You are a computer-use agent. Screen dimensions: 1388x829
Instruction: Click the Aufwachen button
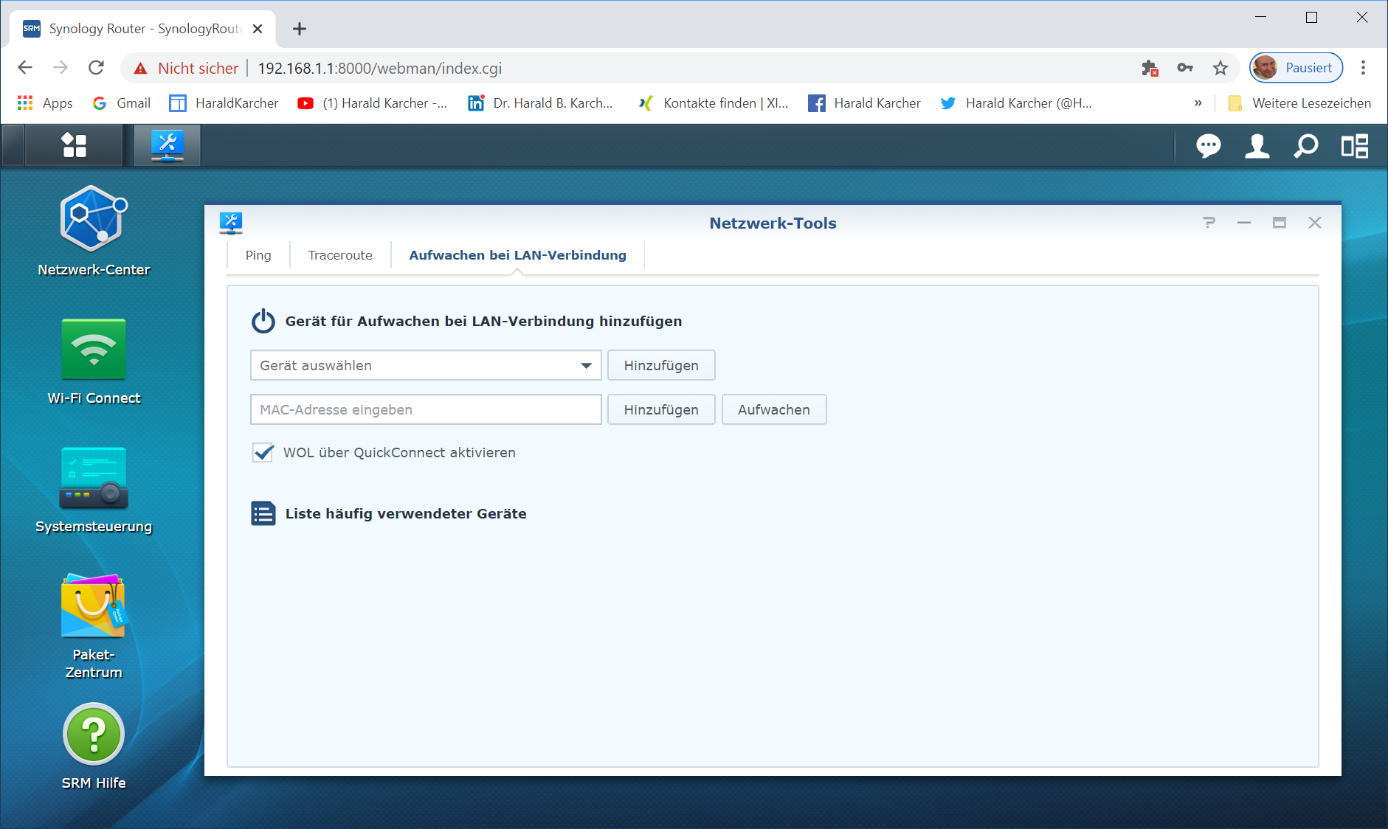(x=773, y=410)
